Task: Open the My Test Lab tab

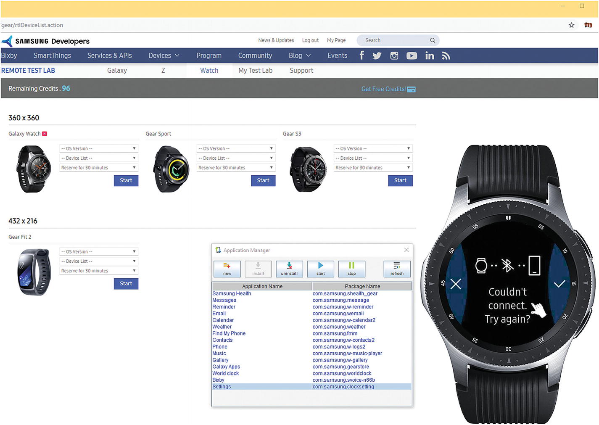Action: coord(255,71)
